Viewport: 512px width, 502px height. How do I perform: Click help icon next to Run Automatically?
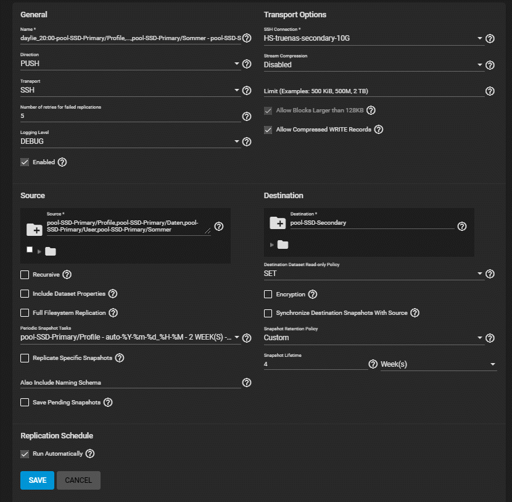click(90, 454)
